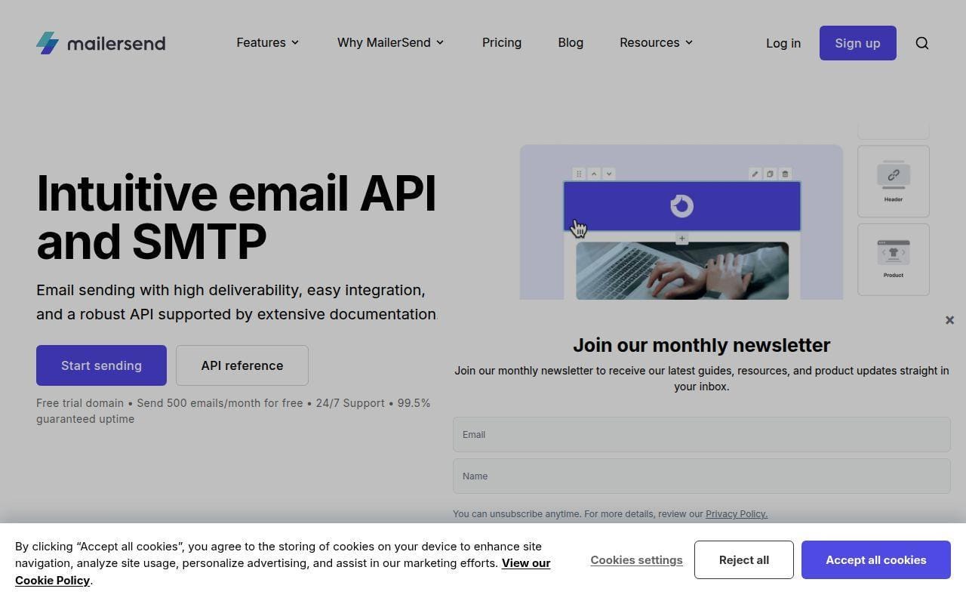The height and width of the screenshot is (604, 966).
Task: Open Cookies settings link
Action: click(x=636, y=560)
